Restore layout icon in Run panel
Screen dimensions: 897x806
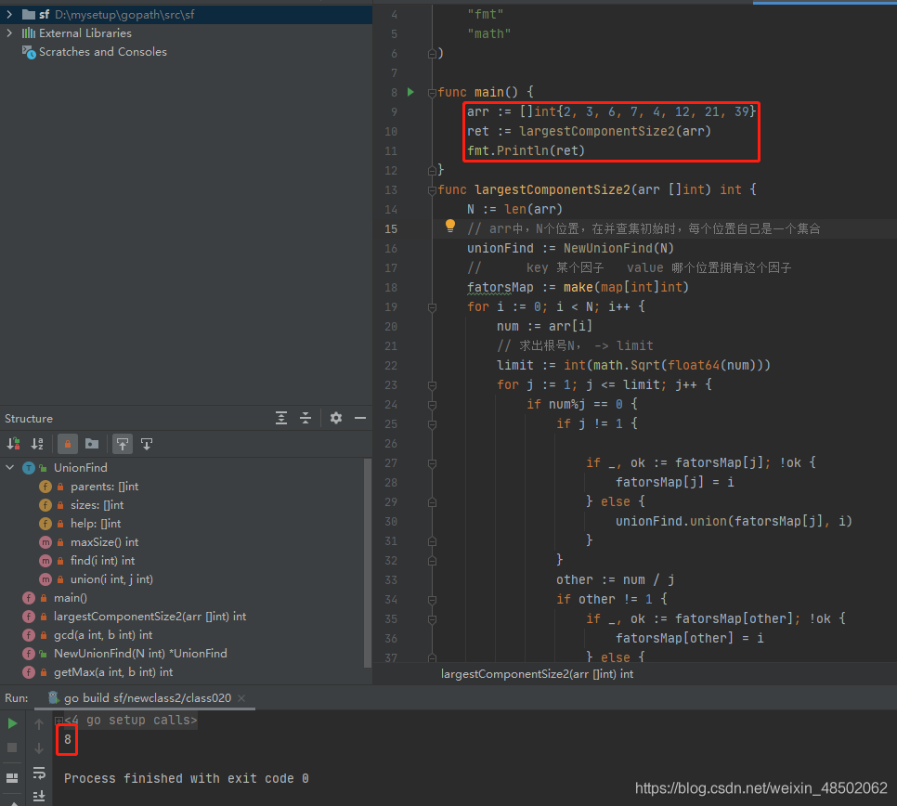(x=12, y=777)
